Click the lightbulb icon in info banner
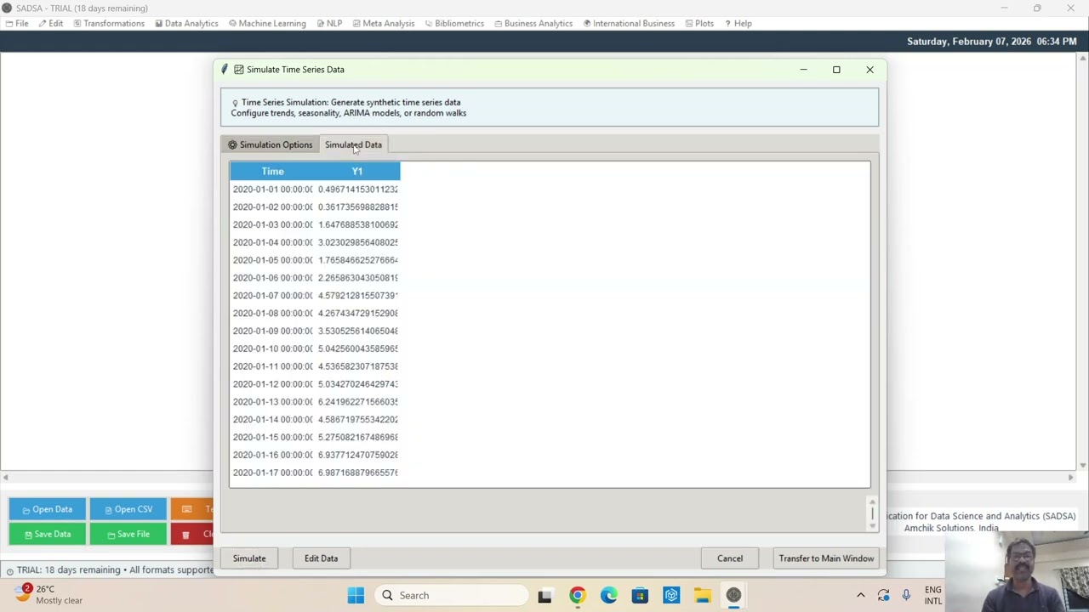The height and width of the screenshot is (612, 1089). pos(235,103)
